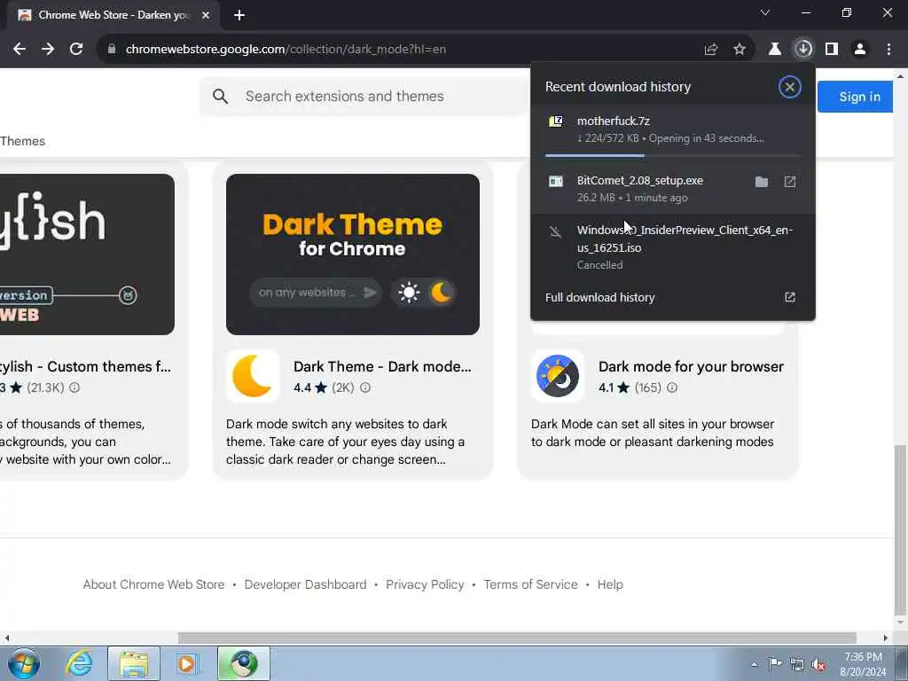Open Chrome Labs flask icon
This screenshot has height=681, width=908.
coord(775,50)
